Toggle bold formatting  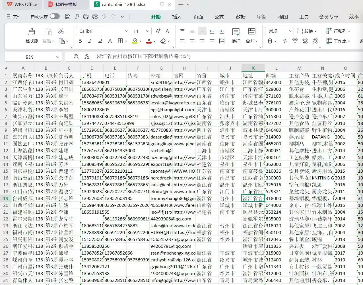[80, 41]
